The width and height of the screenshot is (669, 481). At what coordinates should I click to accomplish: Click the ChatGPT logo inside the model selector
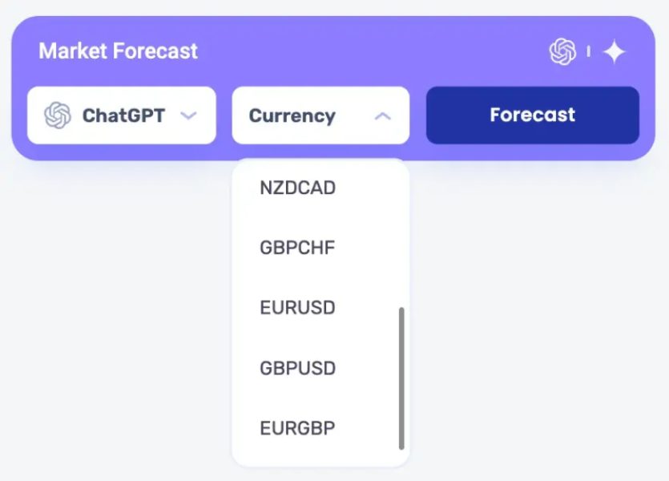pos(58,115)
